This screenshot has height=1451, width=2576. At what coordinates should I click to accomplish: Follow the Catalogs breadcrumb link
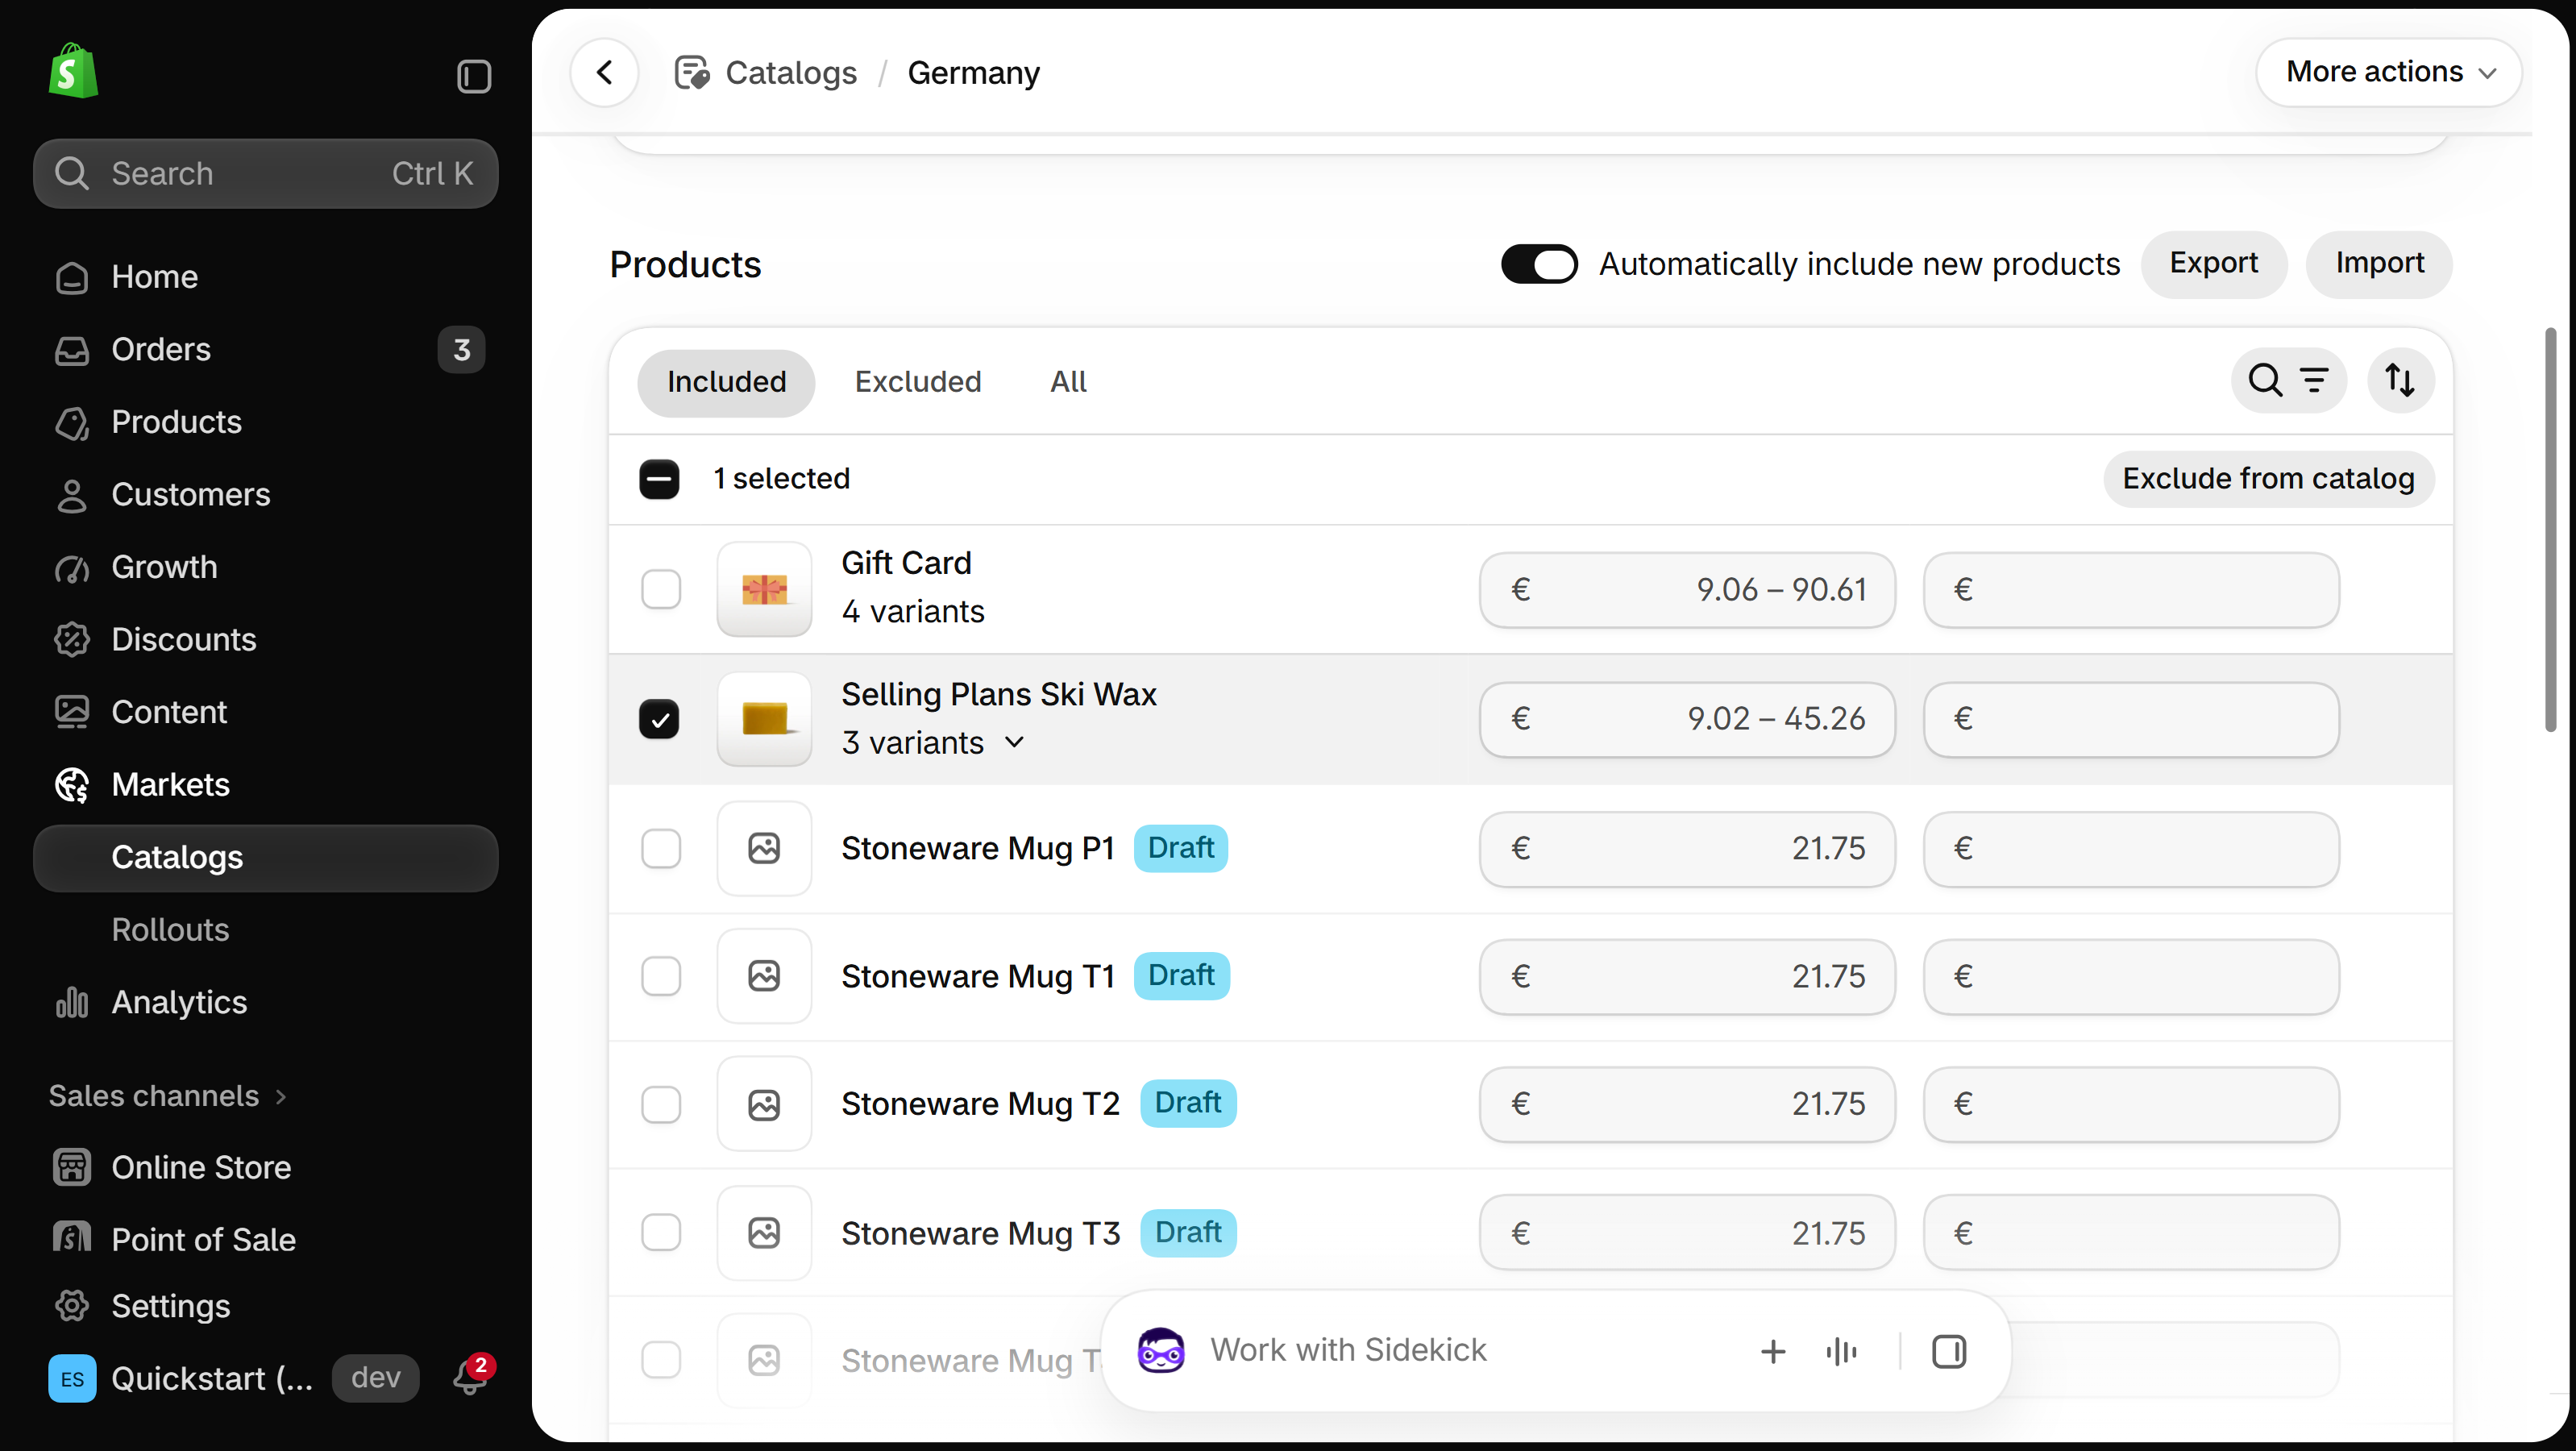click(790, 73)
